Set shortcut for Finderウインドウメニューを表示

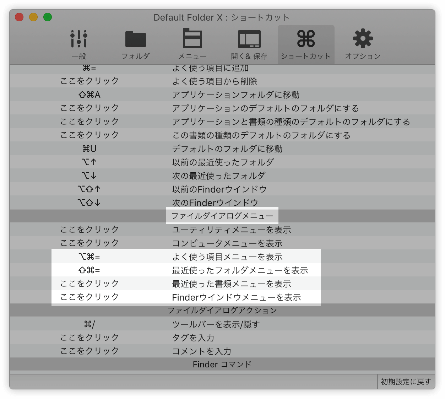[x=89, y=297]
